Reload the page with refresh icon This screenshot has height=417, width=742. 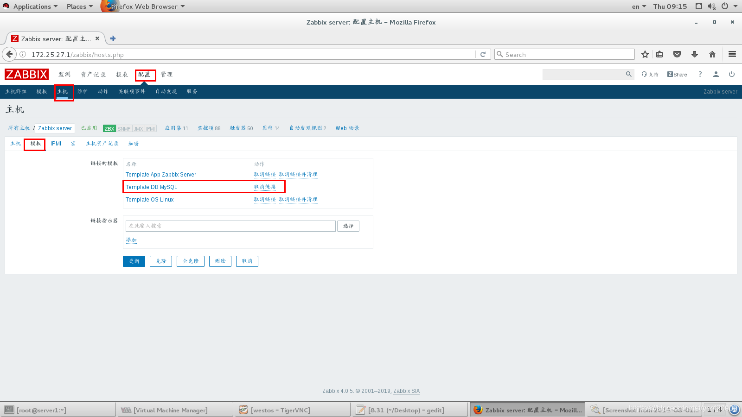coord(483,54)
